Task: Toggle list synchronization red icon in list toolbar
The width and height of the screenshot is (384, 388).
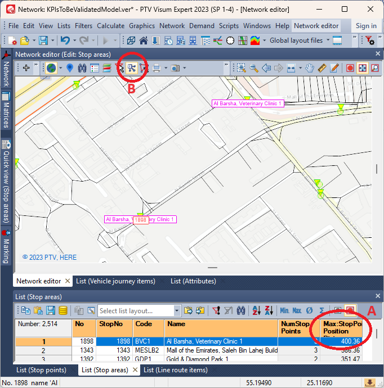Action: (x=350, y=310)
